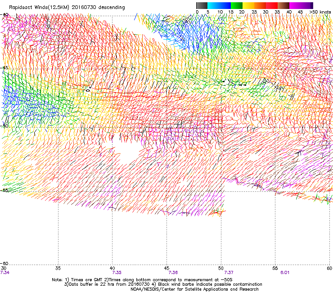Image resolution: width=333 pixels, height=292 pixels.
Task: Click the '-45' latitude axis label
Action: [x=4, y=68]
